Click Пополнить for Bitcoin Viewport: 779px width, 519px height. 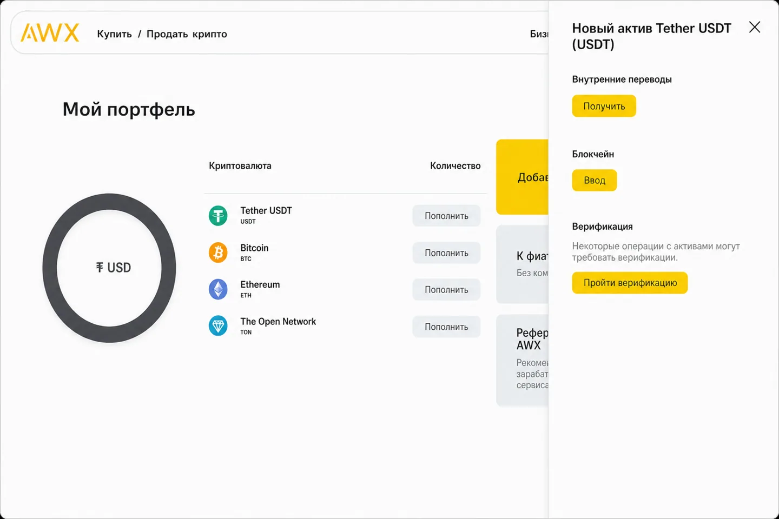pos(446,252)
